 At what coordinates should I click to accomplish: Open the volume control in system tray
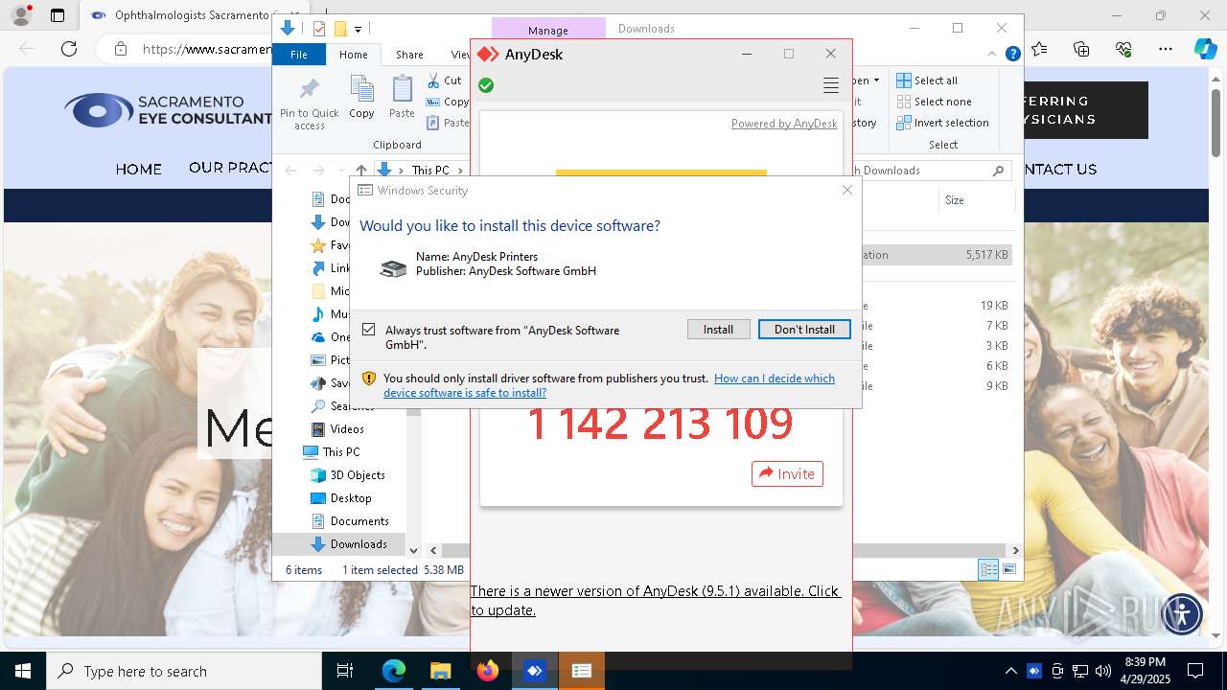[1102, 671]
